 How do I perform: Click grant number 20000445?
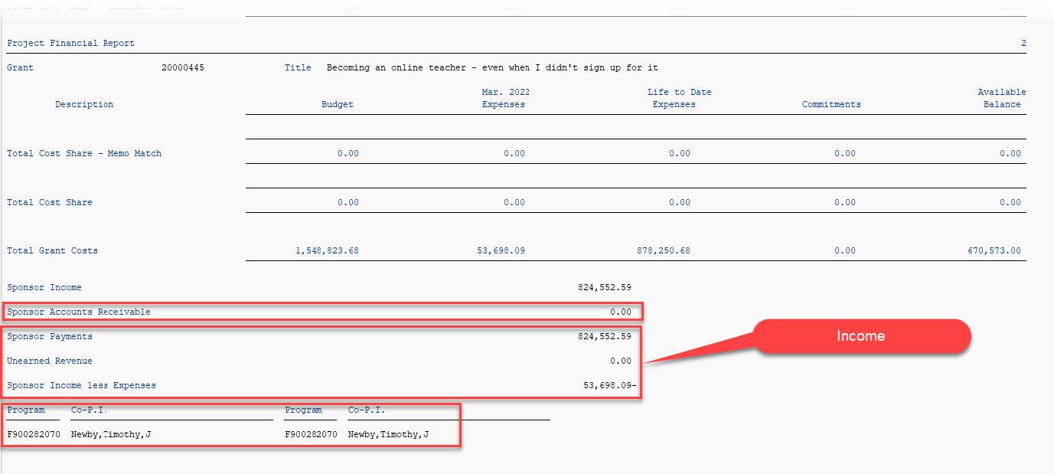pyautogui.click(x=183, y=67)
